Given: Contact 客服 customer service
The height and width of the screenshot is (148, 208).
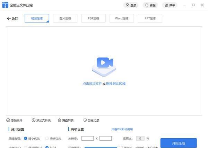Looking at the screenshot, I should click(150, 5).
